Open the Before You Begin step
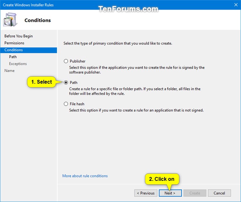 tap(18, 36)
